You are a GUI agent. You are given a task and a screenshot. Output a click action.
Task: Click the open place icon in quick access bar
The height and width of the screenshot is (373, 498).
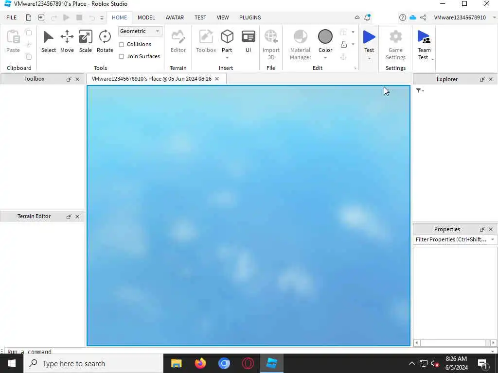(x=41, y=17)
